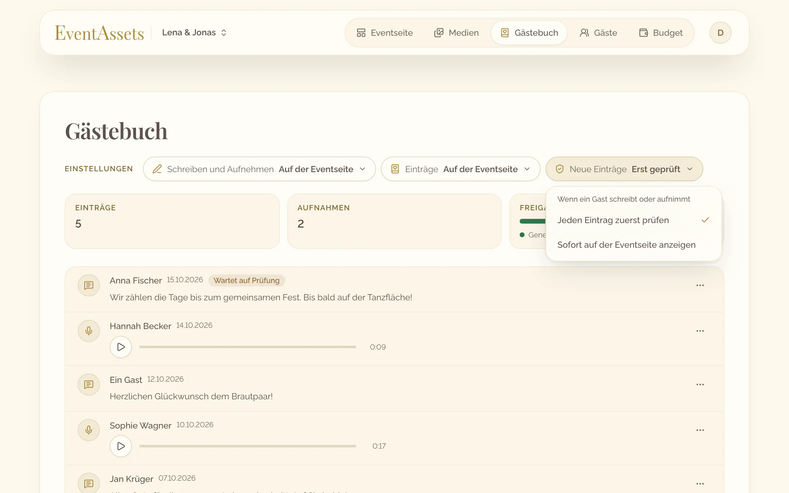
Task: Click chevron arrow on Neue Einträge dropdown
Action: (x=690, y=169)
